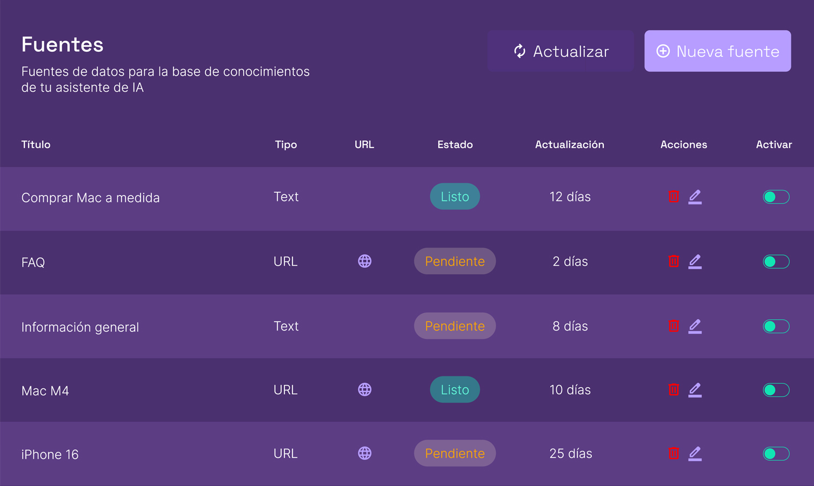Delete the Comprar Mac a medida source

[x=673, y=197]
